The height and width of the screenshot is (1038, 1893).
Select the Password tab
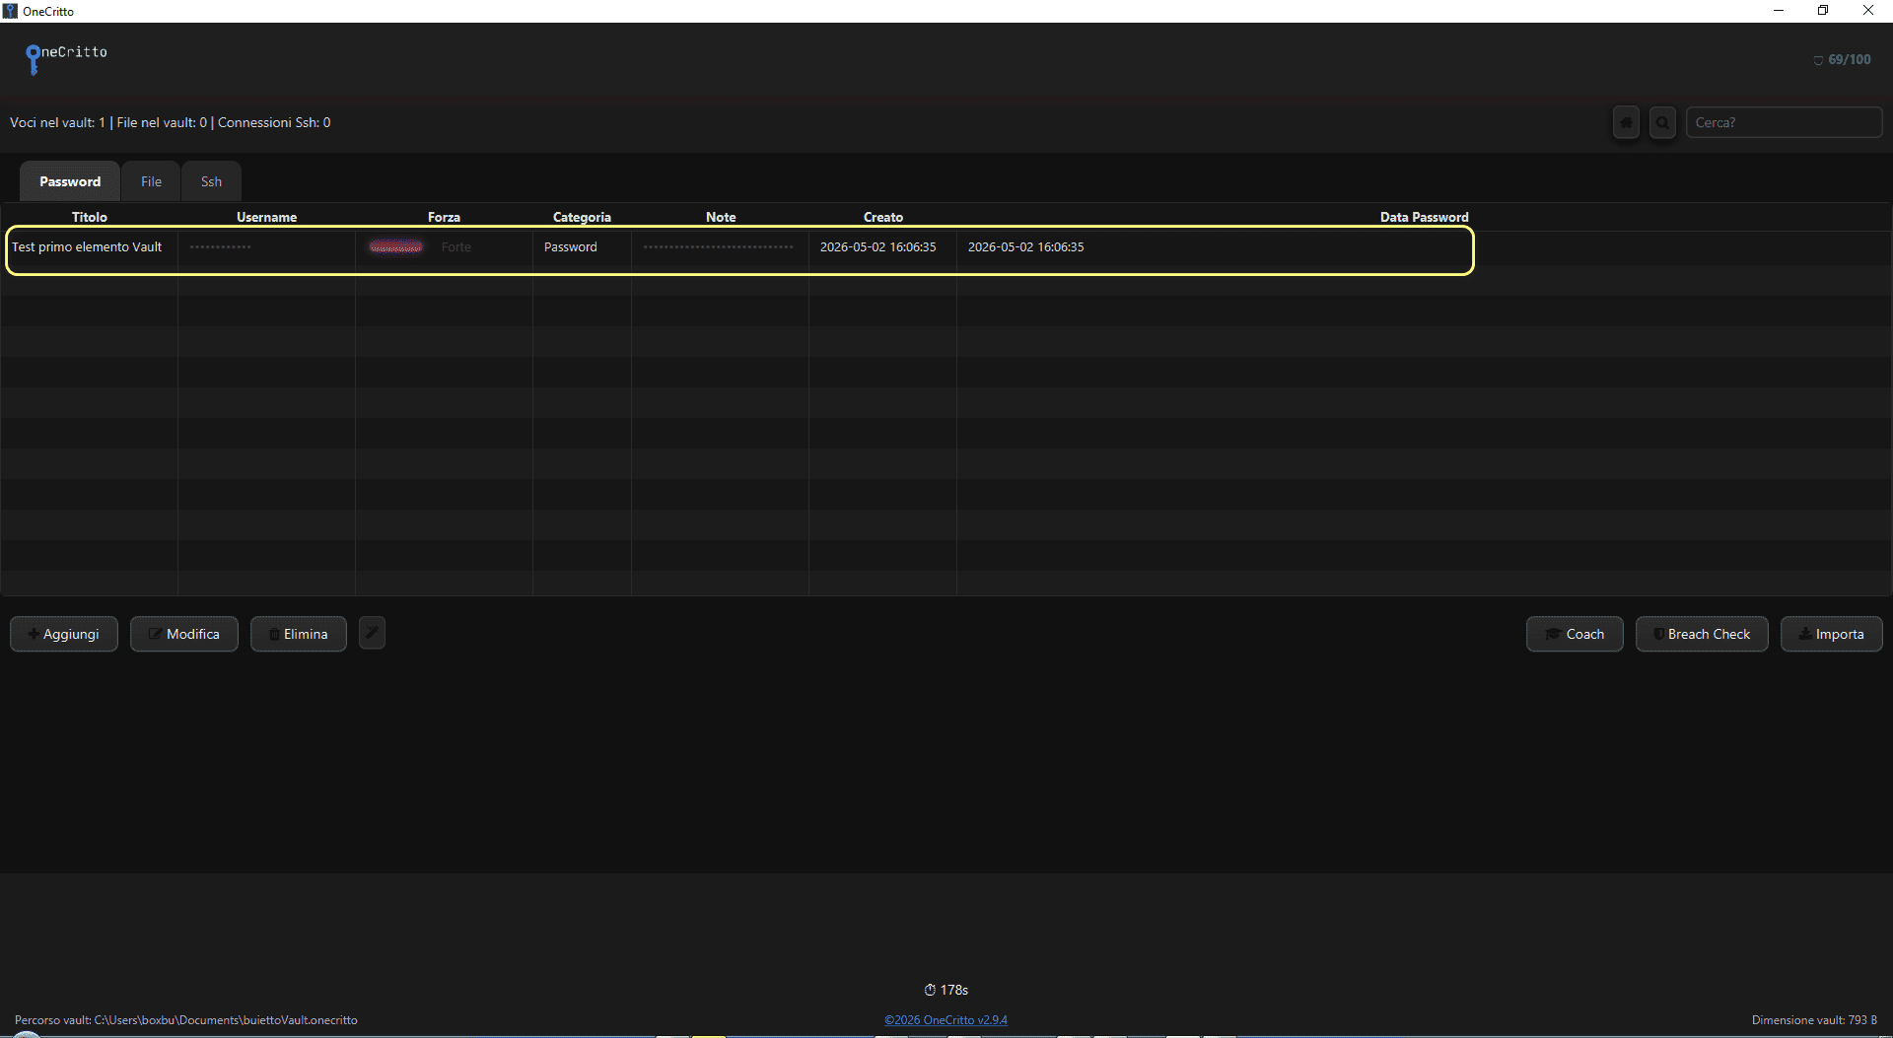[70, 181]
